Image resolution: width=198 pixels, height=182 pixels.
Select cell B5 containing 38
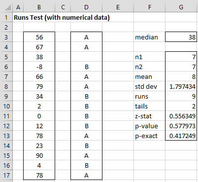(39, 57)
